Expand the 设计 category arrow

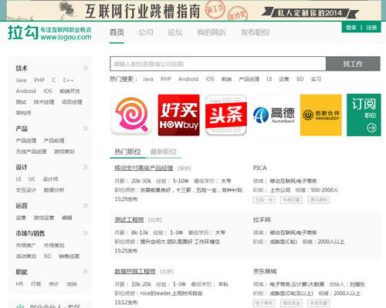coord(86,167)
